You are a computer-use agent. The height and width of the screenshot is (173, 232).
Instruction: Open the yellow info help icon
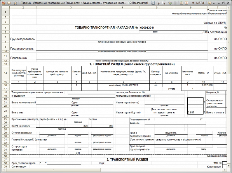(209, 3)
